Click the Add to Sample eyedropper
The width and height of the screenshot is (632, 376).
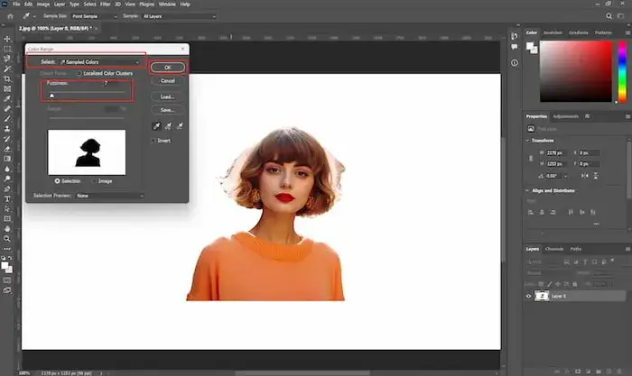pos(167,126)
